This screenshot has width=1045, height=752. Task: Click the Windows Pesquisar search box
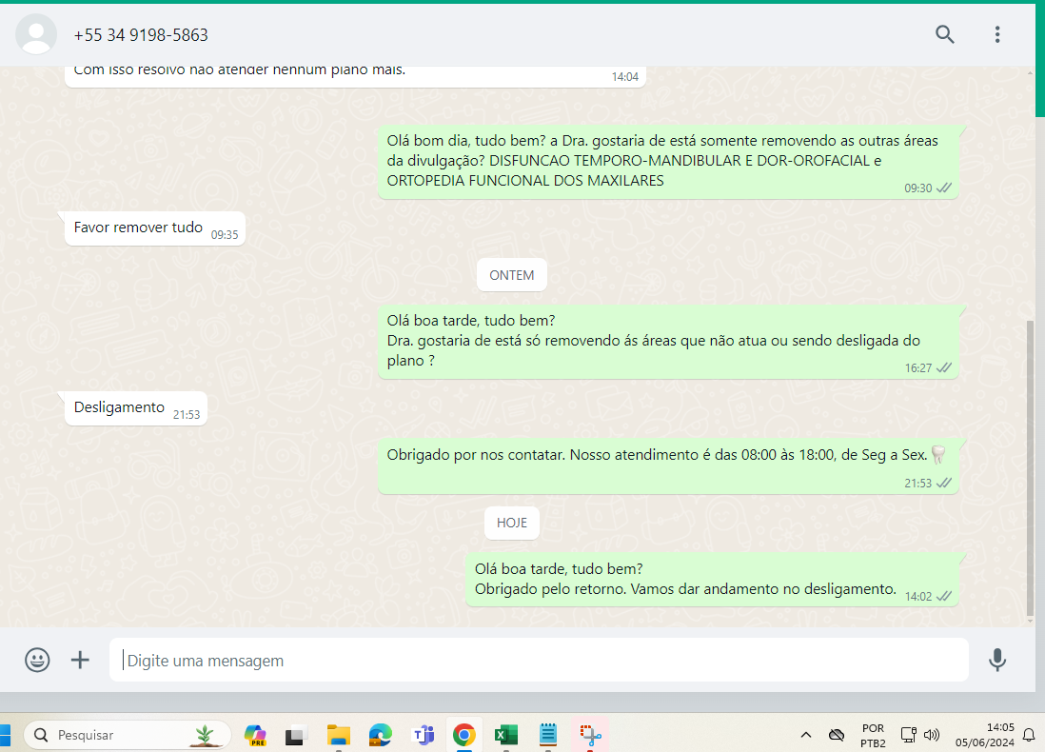coord(128,735)
